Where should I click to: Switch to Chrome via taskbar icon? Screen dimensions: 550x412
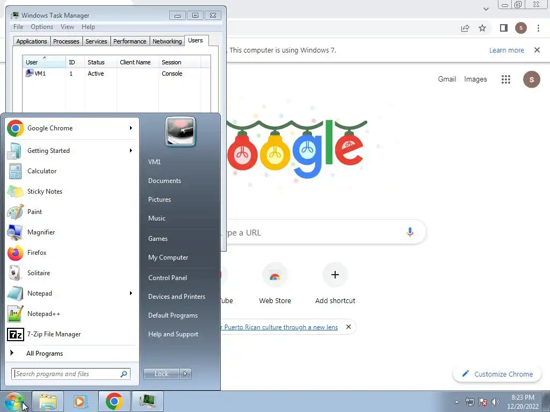coord(114,401)
